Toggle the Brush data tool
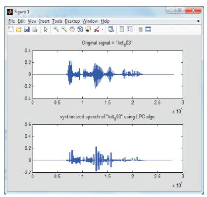 [x=97, y=30]
